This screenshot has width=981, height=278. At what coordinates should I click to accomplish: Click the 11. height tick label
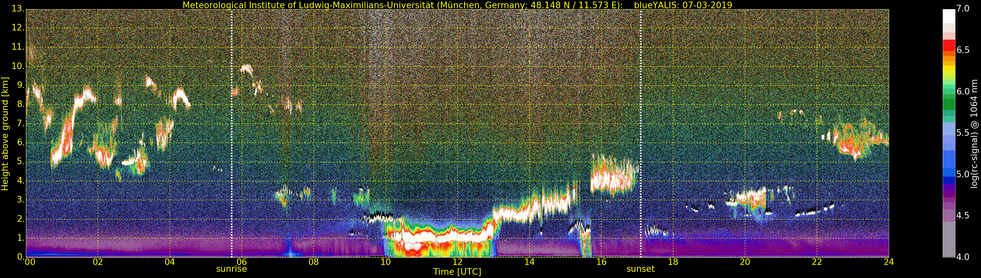[x=18, y=47]
